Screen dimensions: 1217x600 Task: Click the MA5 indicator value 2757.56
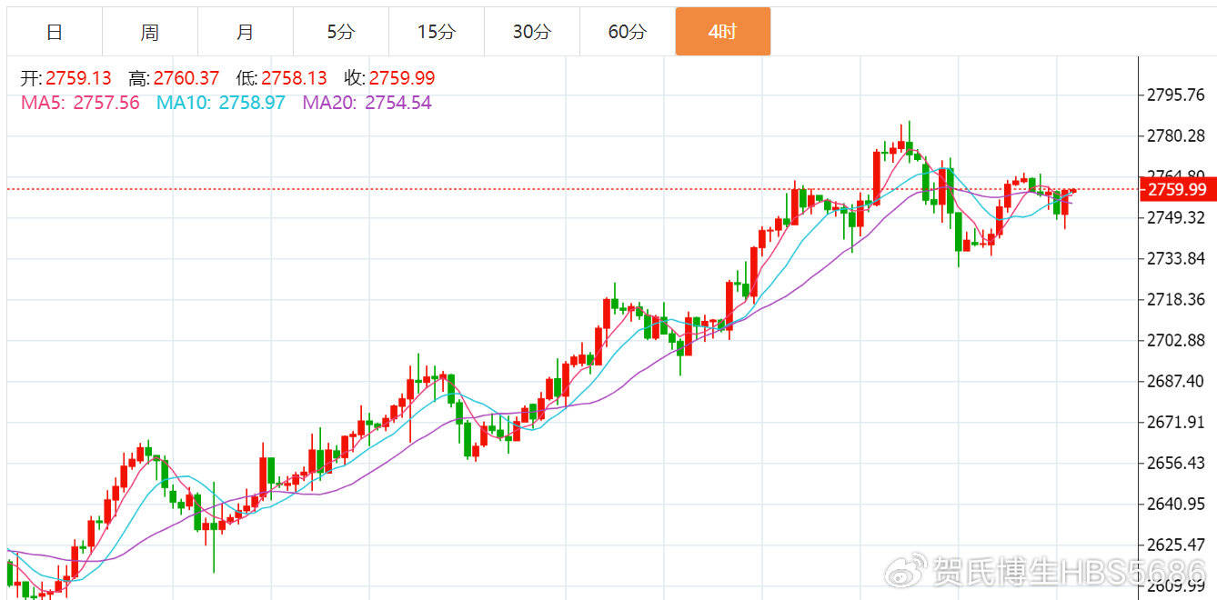(106, 103)
